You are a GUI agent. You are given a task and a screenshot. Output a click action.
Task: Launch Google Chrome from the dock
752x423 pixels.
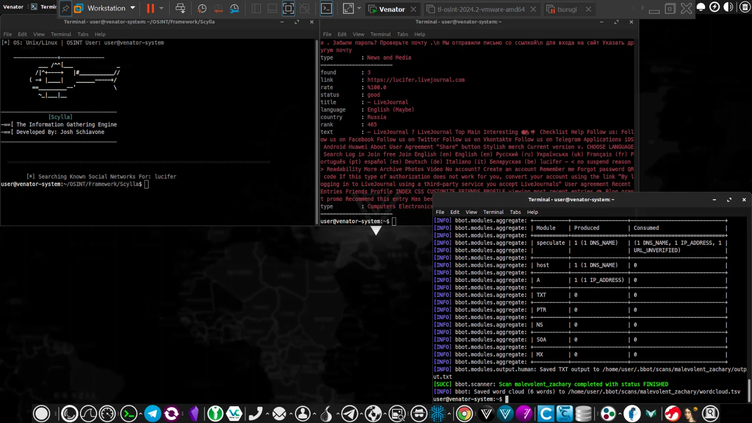(x=464, y=414)
